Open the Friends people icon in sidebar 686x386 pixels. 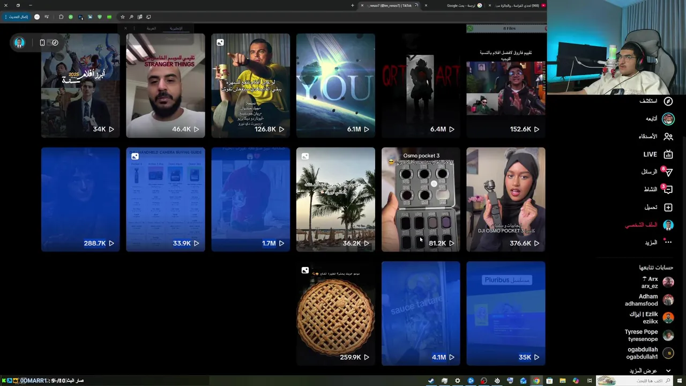tap(668, 137)
